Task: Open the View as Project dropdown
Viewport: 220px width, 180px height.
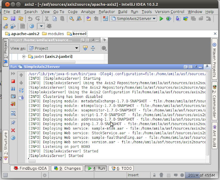Action: 54,48
